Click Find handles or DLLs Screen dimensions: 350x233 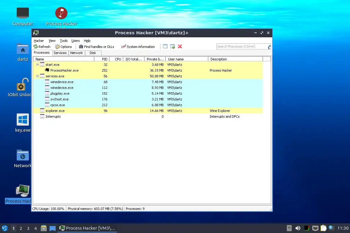click(96, 47)
